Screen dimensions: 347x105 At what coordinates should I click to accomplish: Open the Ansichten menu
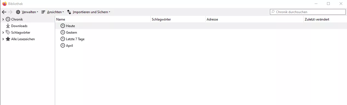click(x=52, y=12)
